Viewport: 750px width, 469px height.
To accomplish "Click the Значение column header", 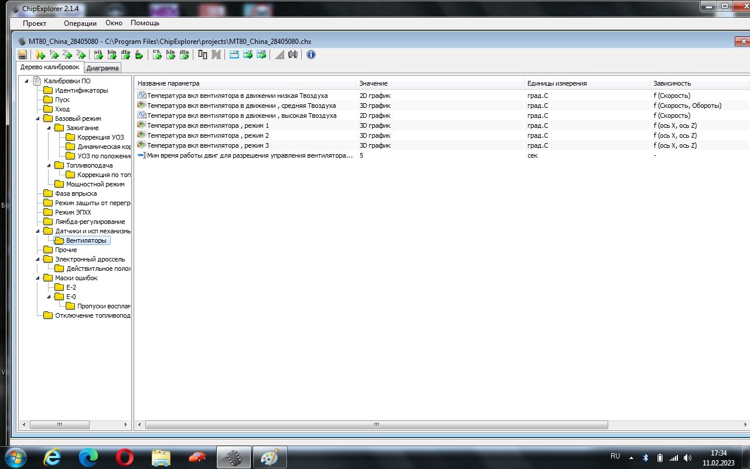I will pyautogui.click(x=373, y=83).
